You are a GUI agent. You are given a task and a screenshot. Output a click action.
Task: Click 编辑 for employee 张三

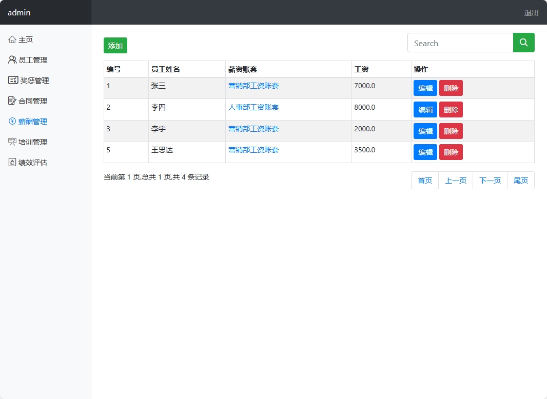click(x=425, y=88)
